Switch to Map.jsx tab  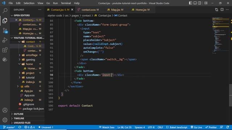pyautogui.click(x=115, y=10)
